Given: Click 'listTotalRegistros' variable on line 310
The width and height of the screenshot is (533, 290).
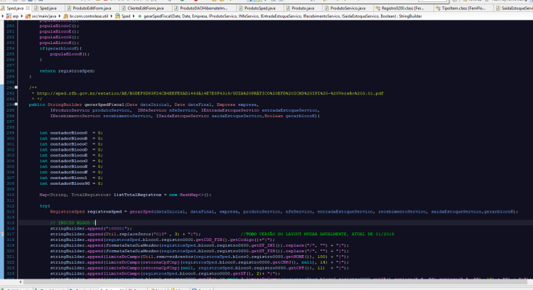Looking at the screenshot, I should 137,195.
